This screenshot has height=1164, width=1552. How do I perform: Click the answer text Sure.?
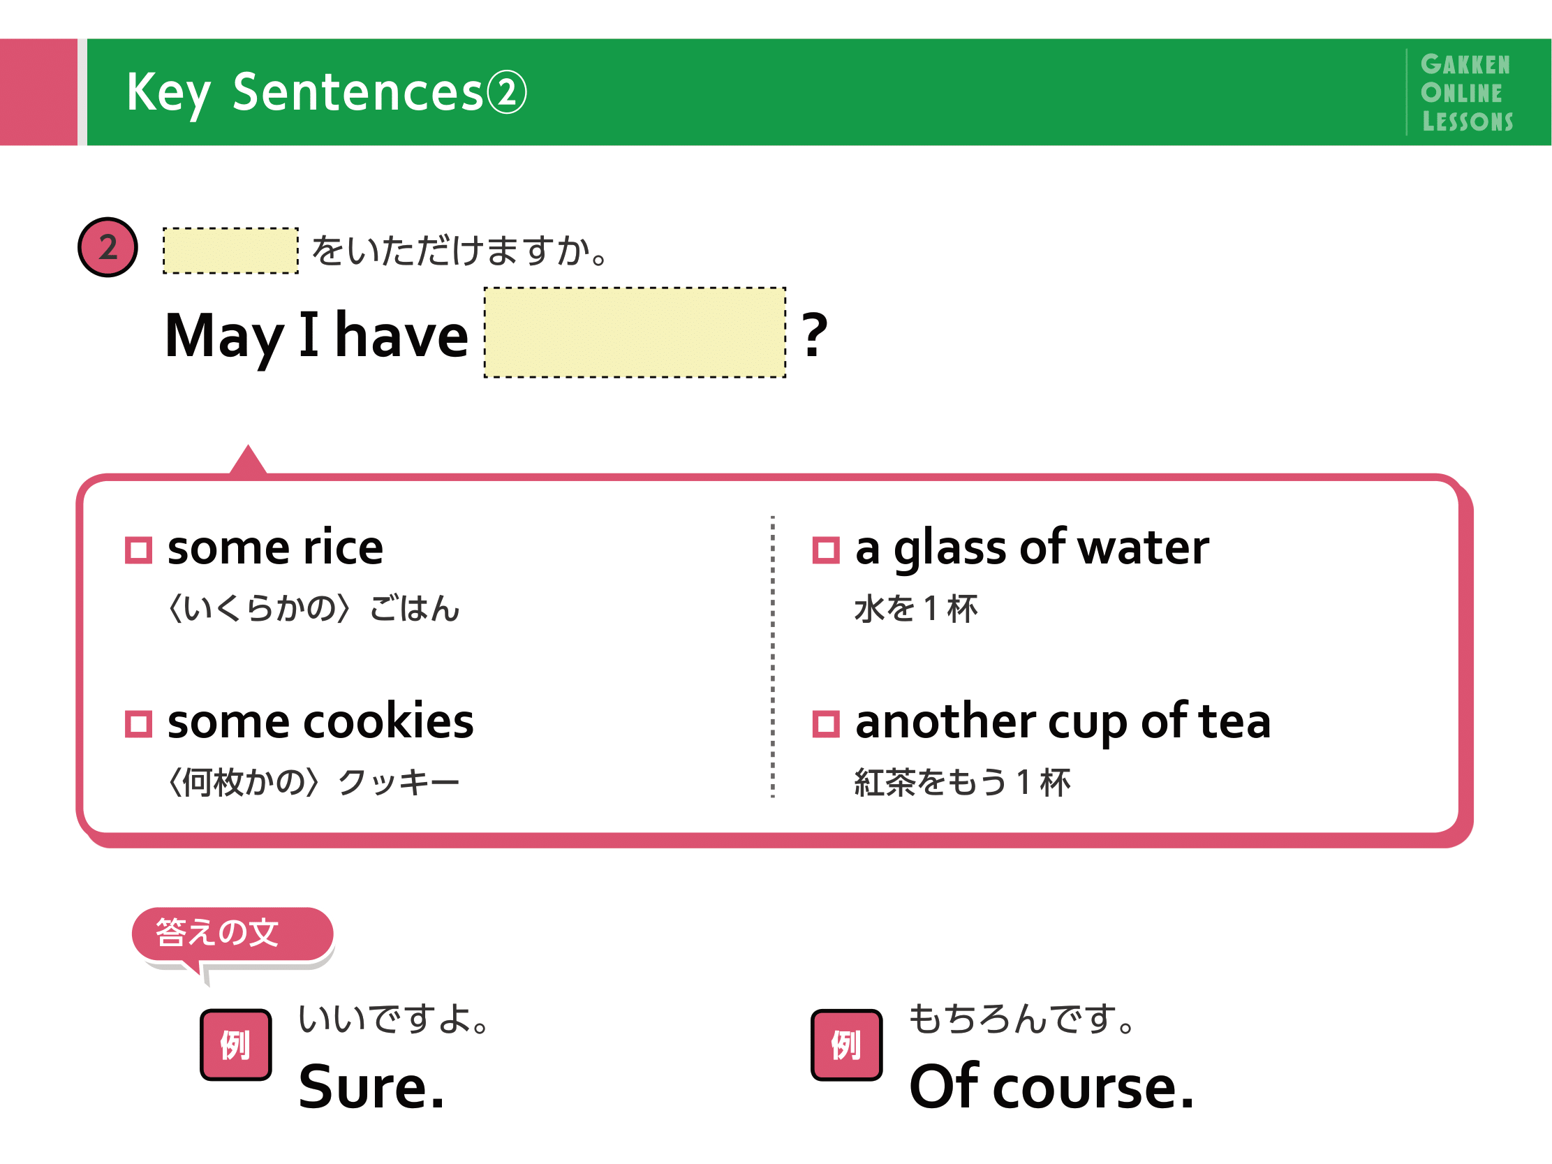click(x=372, y=1086)
